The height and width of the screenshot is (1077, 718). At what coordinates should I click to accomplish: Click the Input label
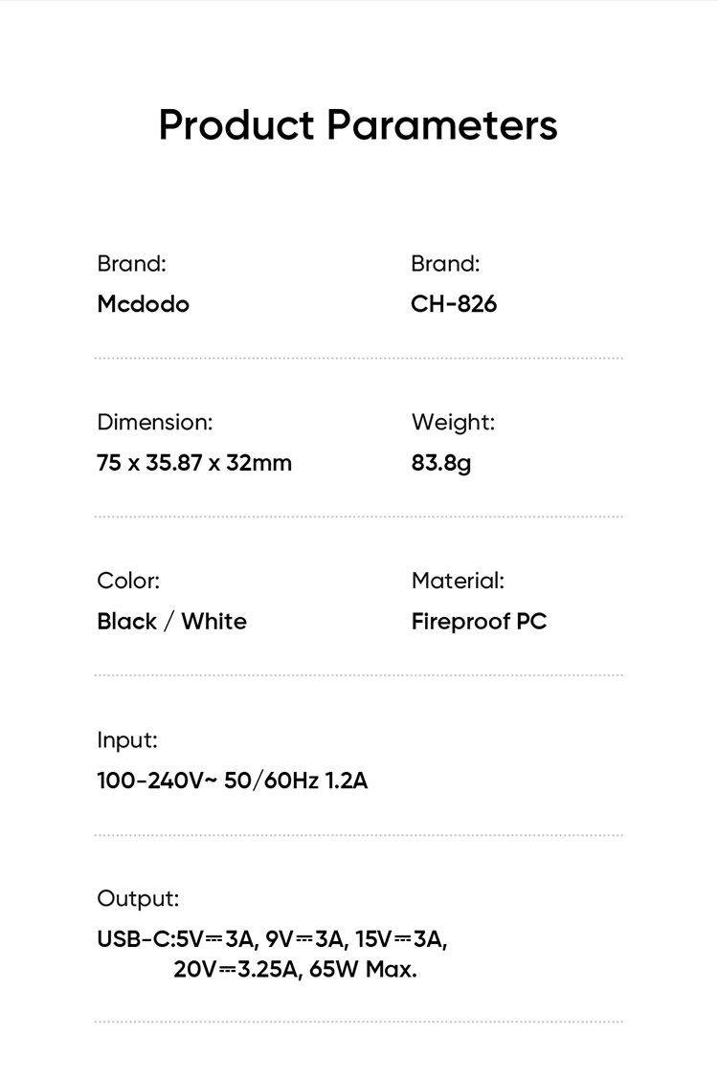pos(127,740)
